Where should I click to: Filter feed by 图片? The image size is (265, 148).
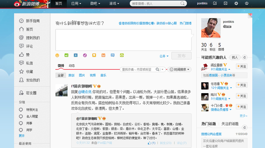pyautogui.click(x=82, y=75)
